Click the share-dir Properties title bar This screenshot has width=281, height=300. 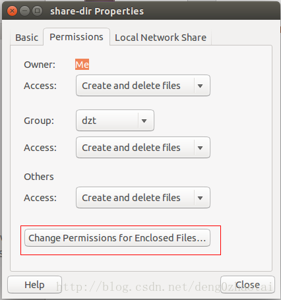(x=140, y=11)
